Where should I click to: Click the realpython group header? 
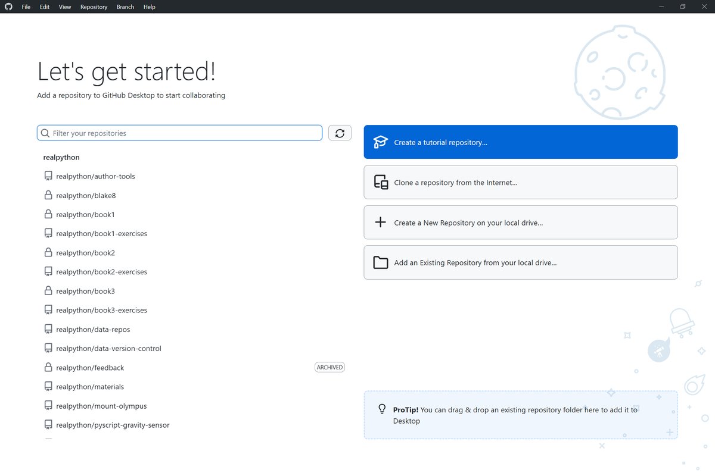point(61,157)
